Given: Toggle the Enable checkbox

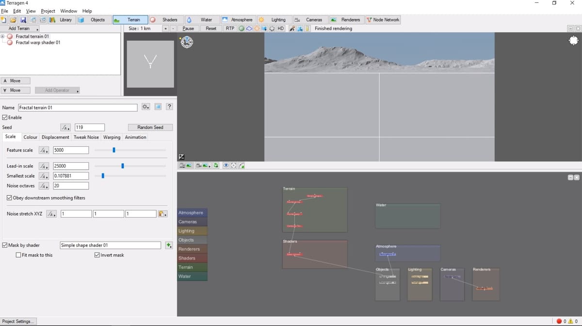Looking at the screenshot, I should coord(5,117).
